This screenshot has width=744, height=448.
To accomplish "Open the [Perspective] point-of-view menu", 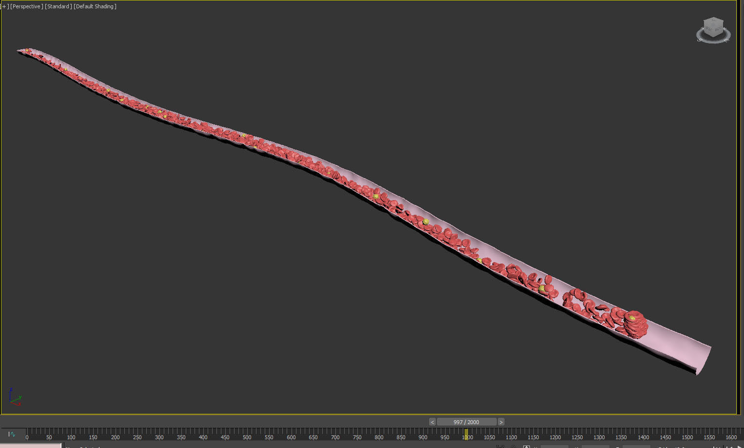I will [27, 6].
